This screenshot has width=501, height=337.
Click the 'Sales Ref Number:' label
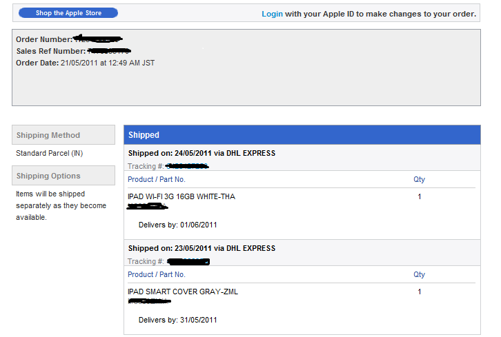pos(51,51)
